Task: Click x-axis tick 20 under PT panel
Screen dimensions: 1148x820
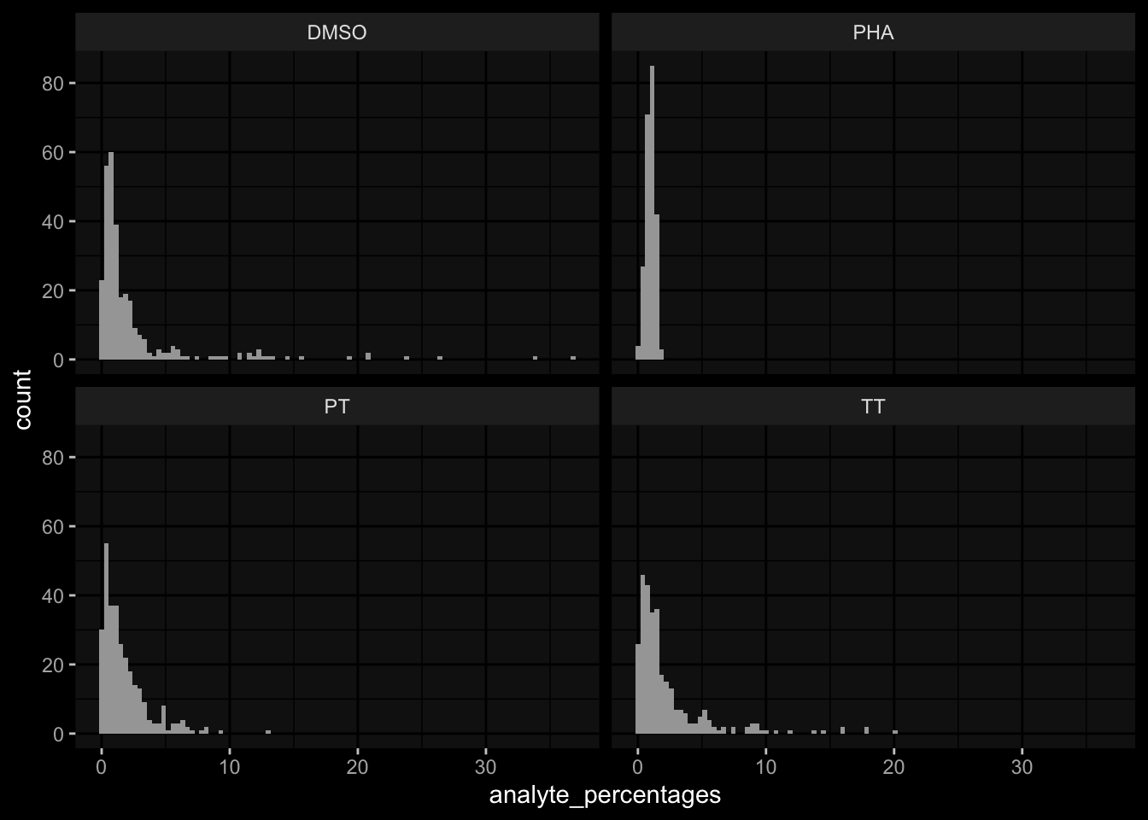Action: click(358, 766)
